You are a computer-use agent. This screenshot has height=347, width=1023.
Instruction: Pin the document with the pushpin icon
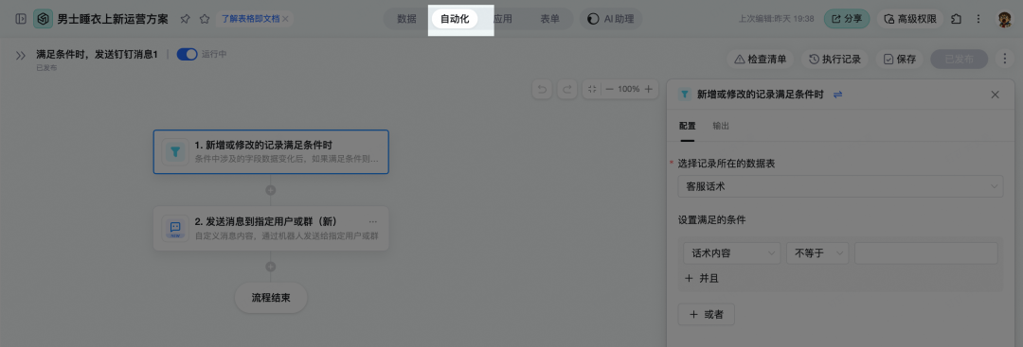pos(186,19)
